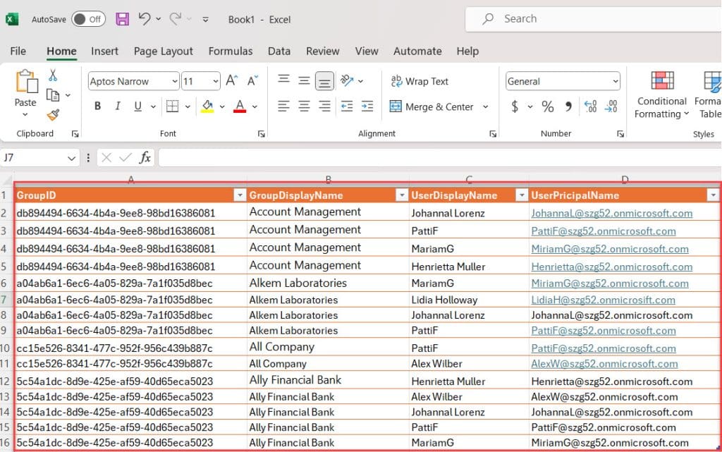Toggle Bold formatting
This screenshot has width=722, height=452.
coord(97,106)
